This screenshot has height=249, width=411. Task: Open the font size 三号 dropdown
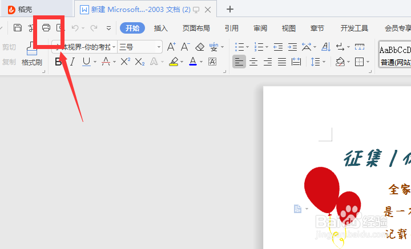(159, 47)
